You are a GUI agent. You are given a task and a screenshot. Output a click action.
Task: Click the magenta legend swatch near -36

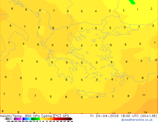(x=20, y=119)
